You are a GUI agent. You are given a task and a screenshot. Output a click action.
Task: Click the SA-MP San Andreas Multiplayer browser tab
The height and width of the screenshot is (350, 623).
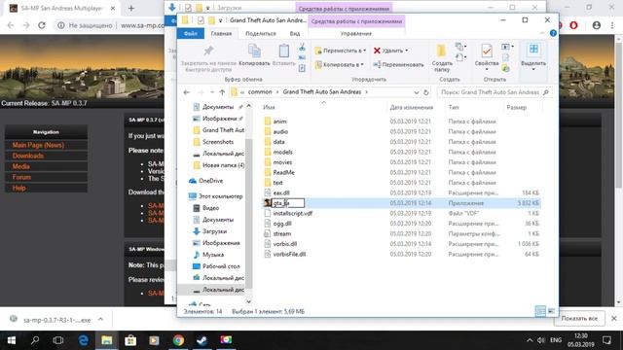[62, 9]
